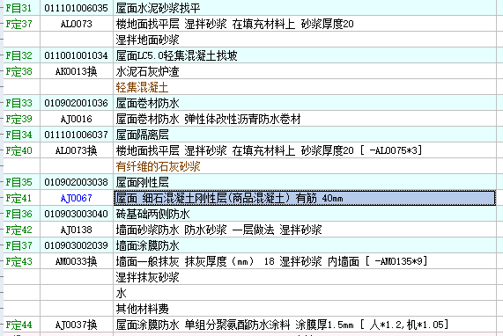The image size is (503, 336).
Task: Click the orange 轻集混凝土 material entry
Action: 142,87
